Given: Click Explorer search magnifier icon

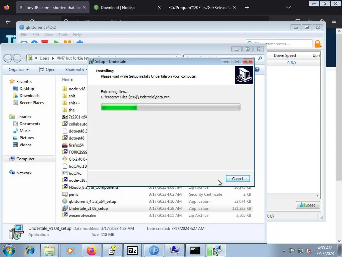Looking at the screenshot, I should 260,58.
